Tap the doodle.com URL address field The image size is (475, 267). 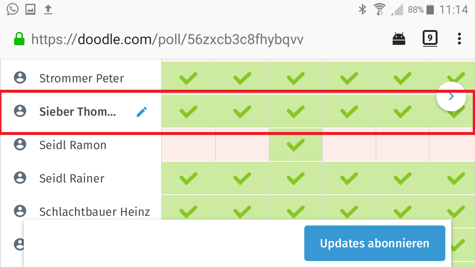tap(167, 39)
